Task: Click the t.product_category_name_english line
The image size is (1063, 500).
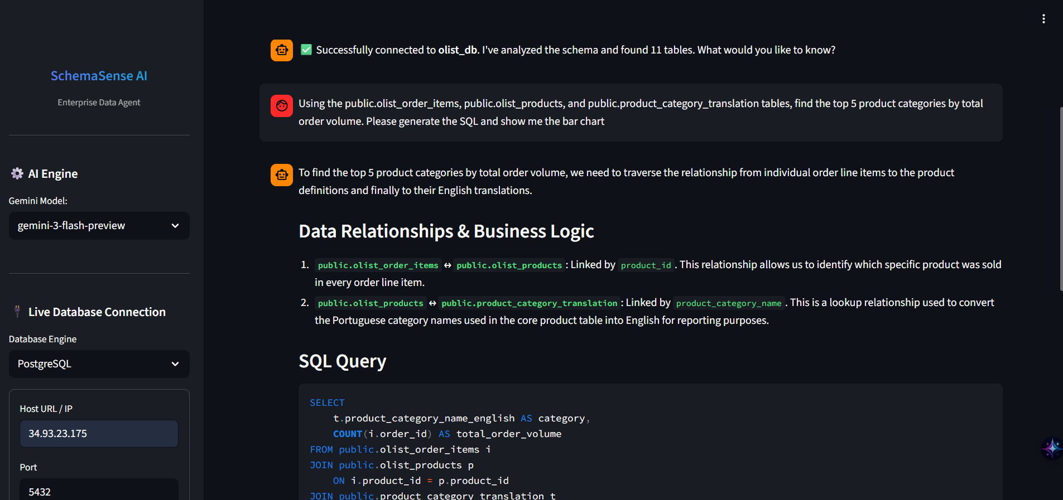Action: (x=461, y=418)
